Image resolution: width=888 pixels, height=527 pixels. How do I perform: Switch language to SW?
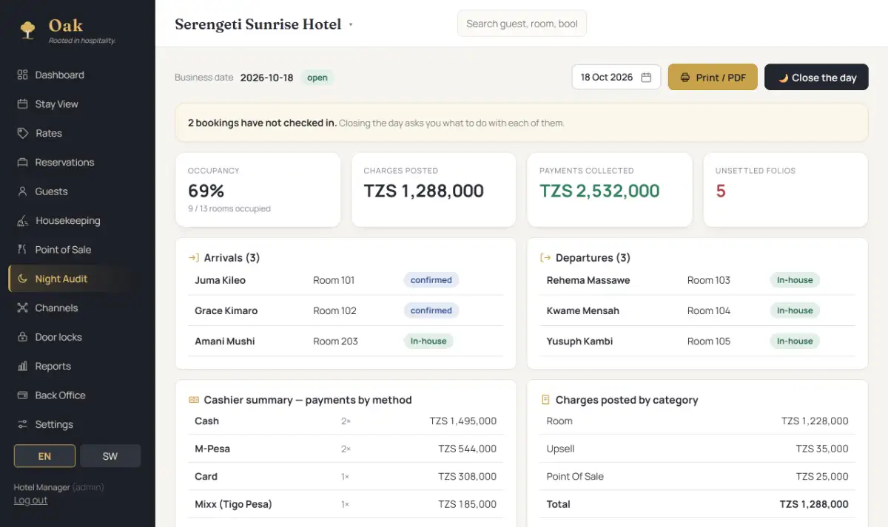pyautogui.click(x=110, y=456)
